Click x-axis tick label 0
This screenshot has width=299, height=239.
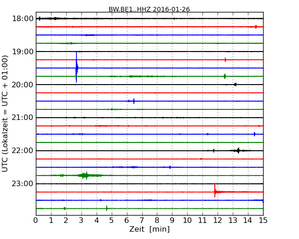click(36, 220)
